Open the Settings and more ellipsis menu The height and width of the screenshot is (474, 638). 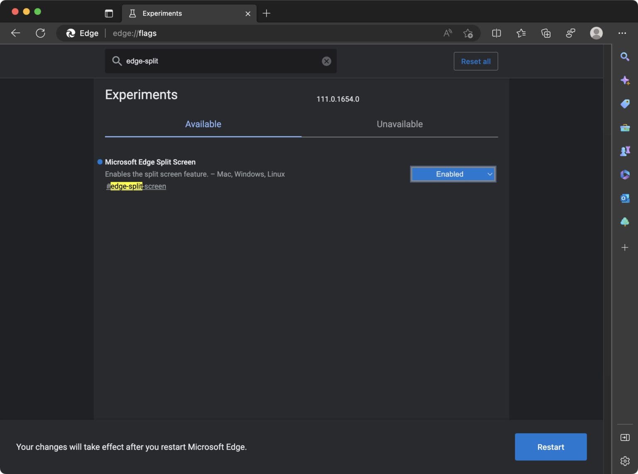(x=622, y=33)
